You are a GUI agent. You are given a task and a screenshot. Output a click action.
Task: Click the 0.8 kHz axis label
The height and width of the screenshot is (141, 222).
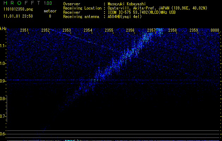[3, 99]
